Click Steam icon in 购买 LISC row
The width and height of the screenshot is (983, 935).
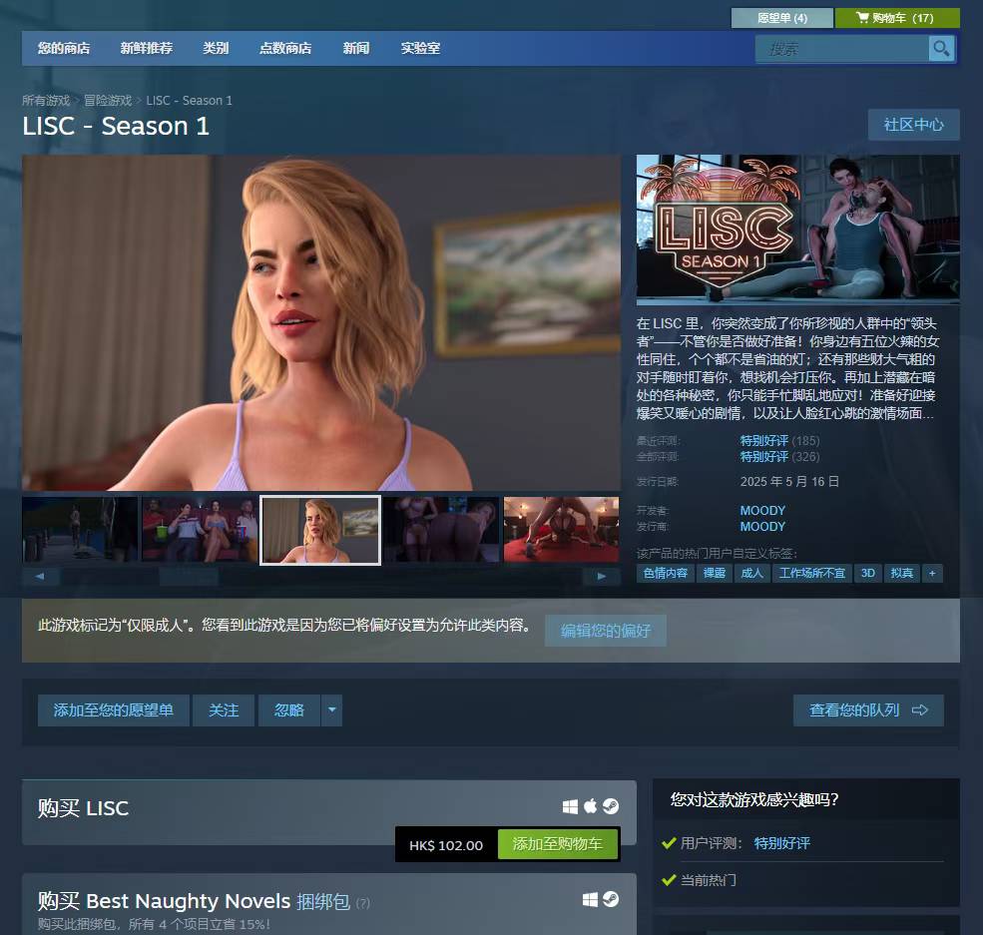tap(611, 806)
